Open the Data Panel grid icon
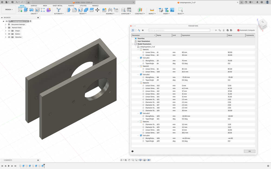Viewport: 271px width, 169px height. 2,2
